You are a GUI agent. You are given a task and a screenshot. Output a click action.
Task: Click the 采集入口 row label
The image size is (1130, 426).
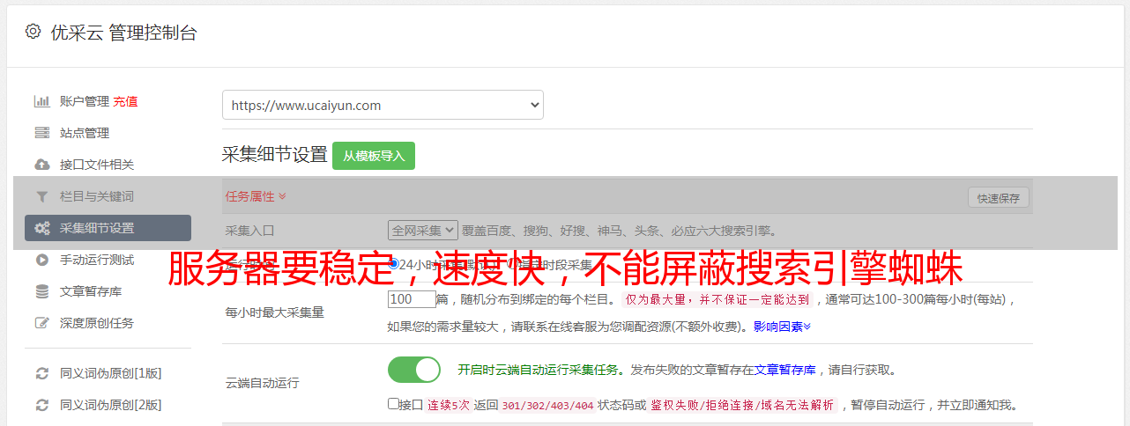click(x=250, y=231)
